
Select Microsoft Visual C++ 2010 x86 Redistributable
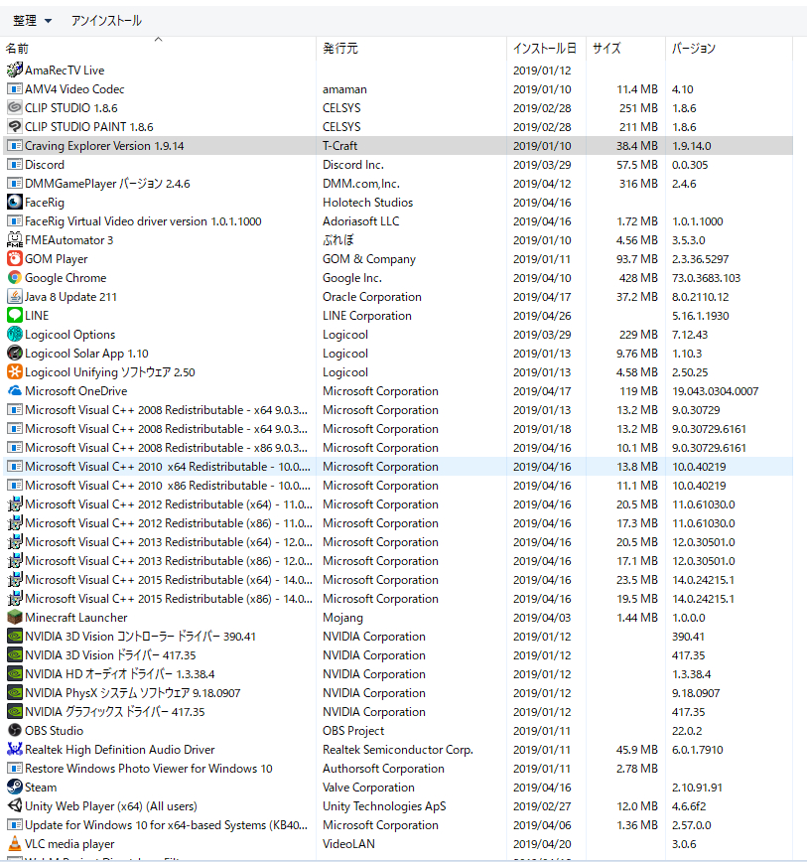pyautogui.click(x=398, y=486)
